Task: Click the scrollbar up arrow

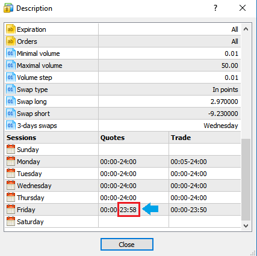Action: tap(246, 29)
